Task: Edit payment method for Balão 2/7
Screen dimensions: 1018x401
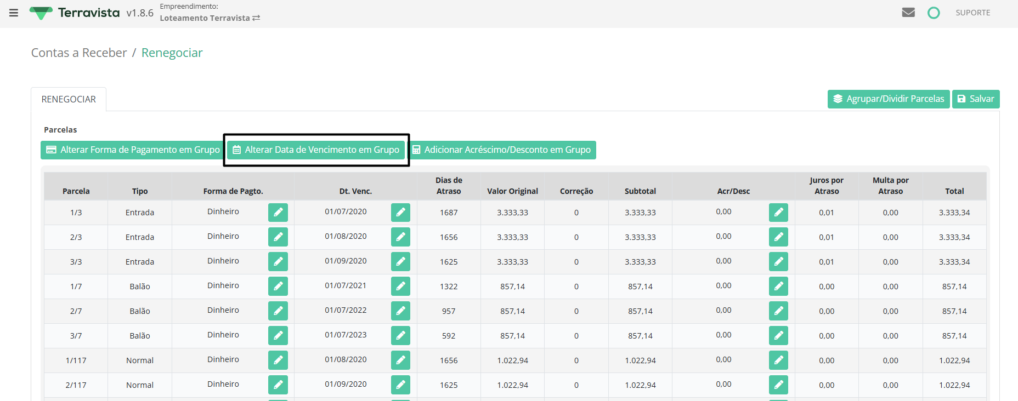Action: pyautogui.click(x=278, y=311)
